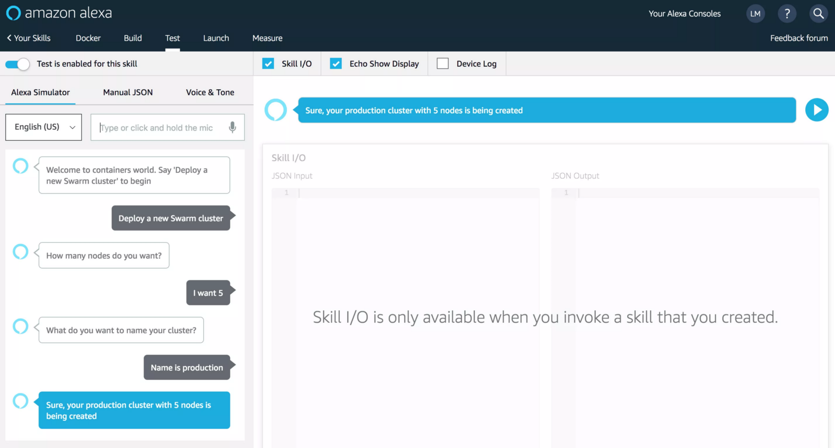Image resolution: width=835 pixels, height=448 pixels.
Task: Switch to the Manual JSON tab
Action: tap(128, 92)
